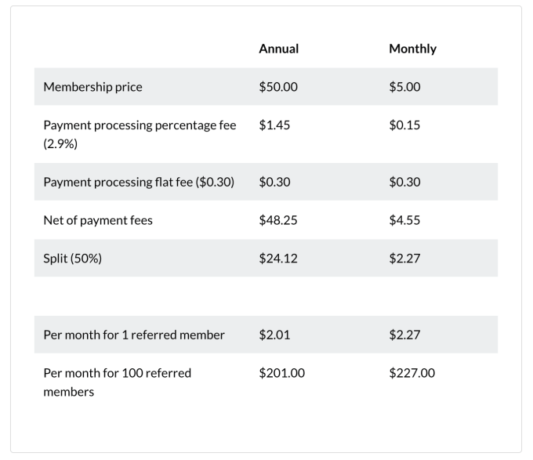This screenshot has width=533, height=460.
Task: Click the $201.00 annual value for 100 members
Action: [281, 373]
